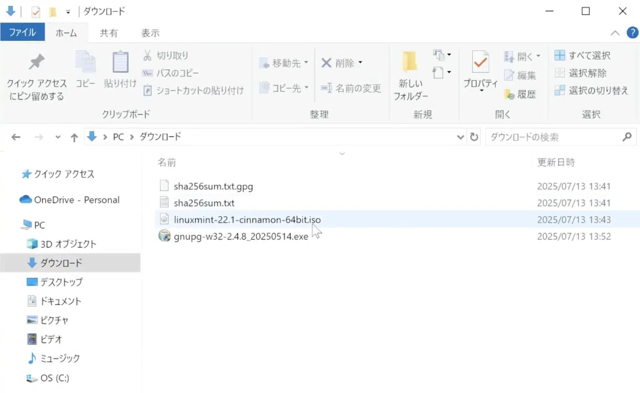Select file sha256sum.txt
Screen dimensions: 640x393
coord(204,203)
